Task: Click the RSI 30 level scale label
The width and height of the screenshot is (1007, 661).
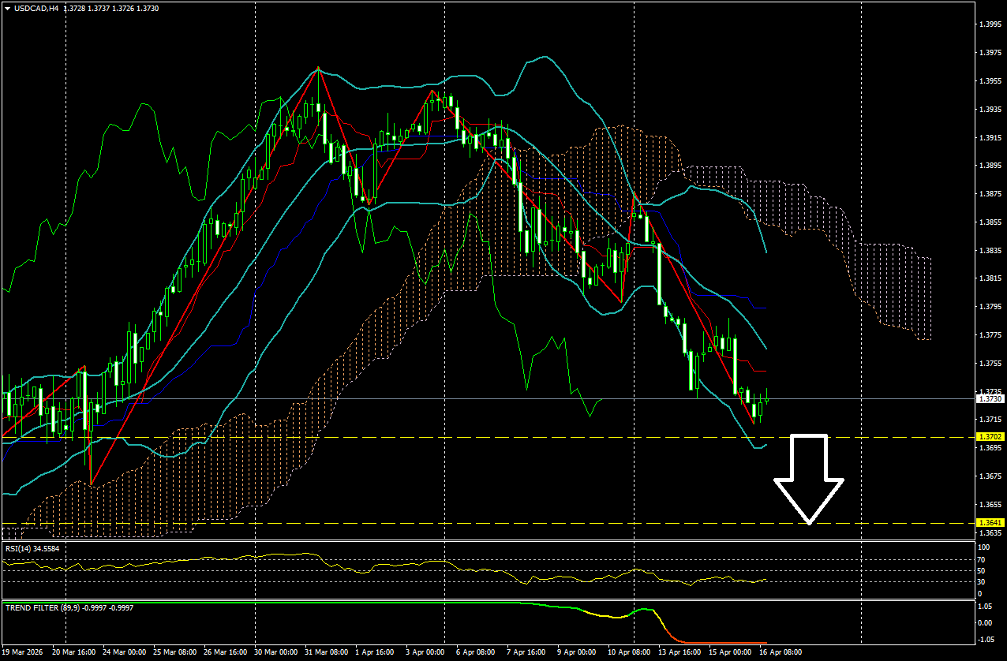Action: click(983, 582)
